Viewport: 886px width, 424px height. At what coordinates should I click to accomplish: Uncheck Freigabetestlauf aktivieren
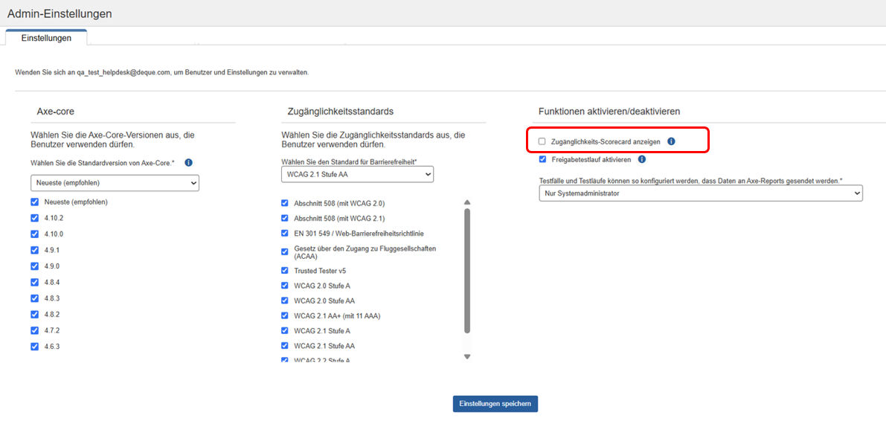point(542,159)
